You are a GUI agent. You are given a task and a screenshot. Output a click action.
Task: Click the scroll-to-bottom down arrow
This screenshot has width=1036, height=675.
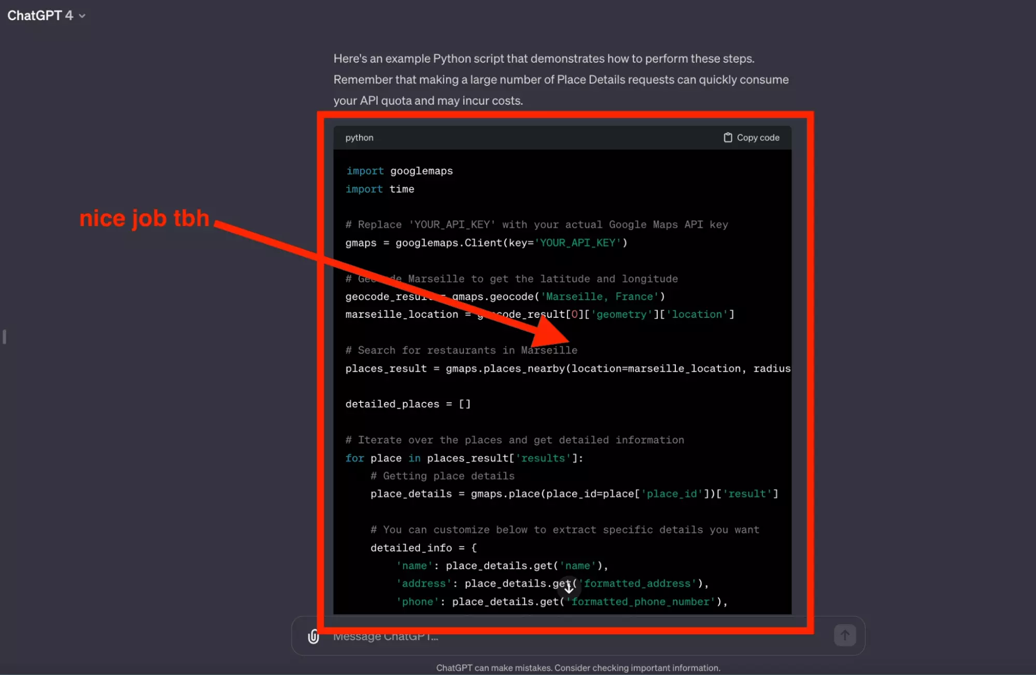pyautogui.click(x=569, y=587)
